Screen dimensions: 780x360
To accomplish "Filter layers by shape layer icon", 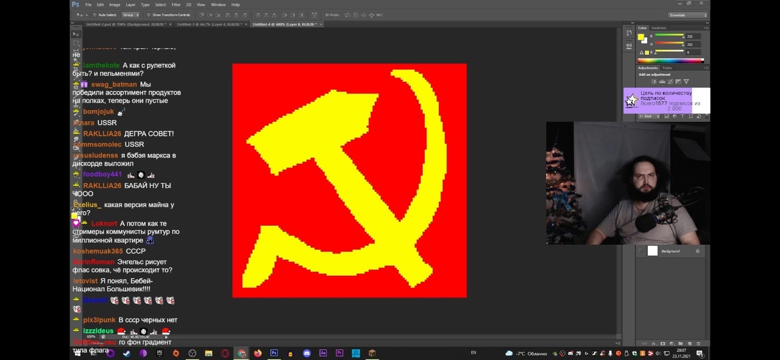I will [690, 116].
